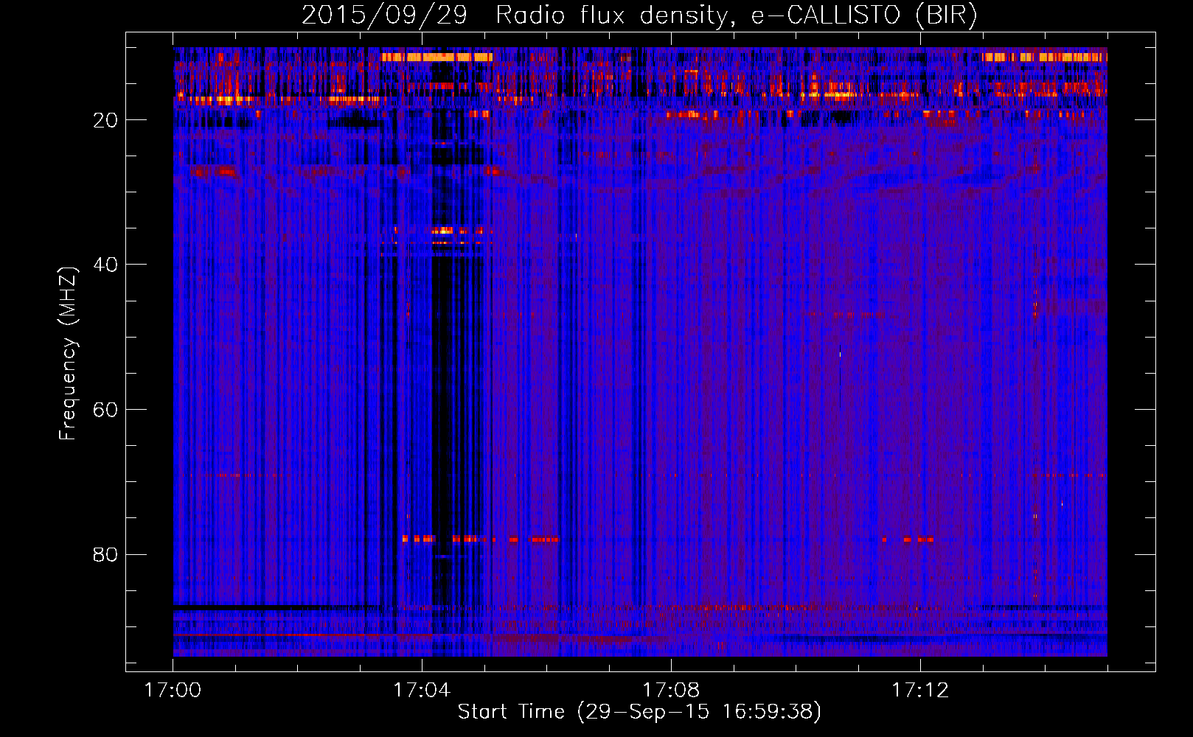Image resolution: width=1193 pixels, height=737 pixels.
Task: Click the '17:00' time tick label
Action: 173,691
